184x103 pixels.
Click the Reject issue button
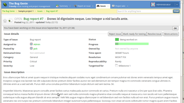click(x=115, y=34)
